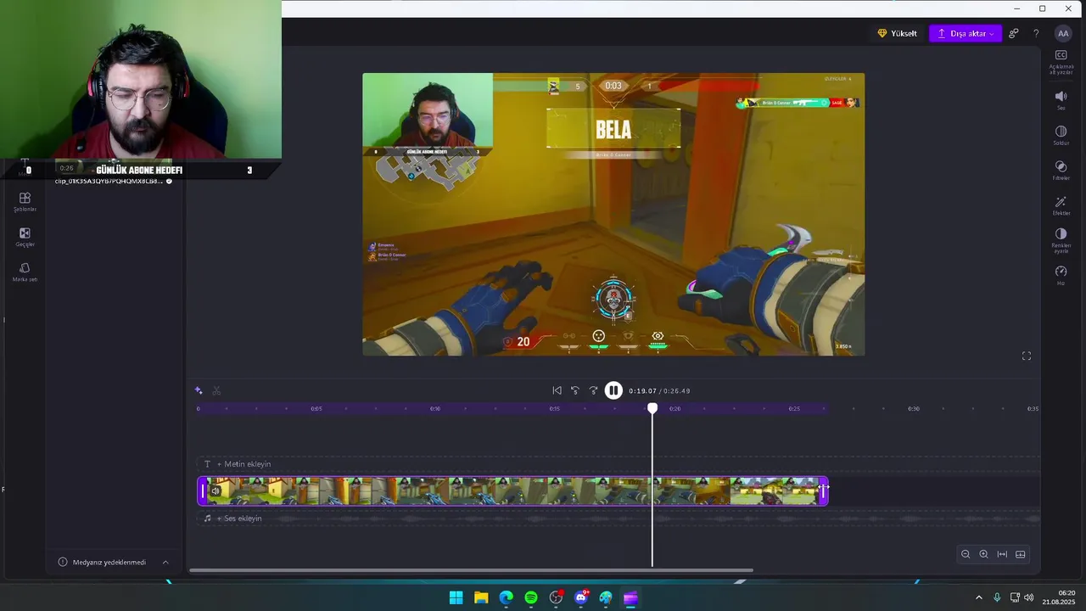This screenshot has height=611, width=1086.
Task: Open the Filtreler (filters) panel
Action: pos(1061,170)
